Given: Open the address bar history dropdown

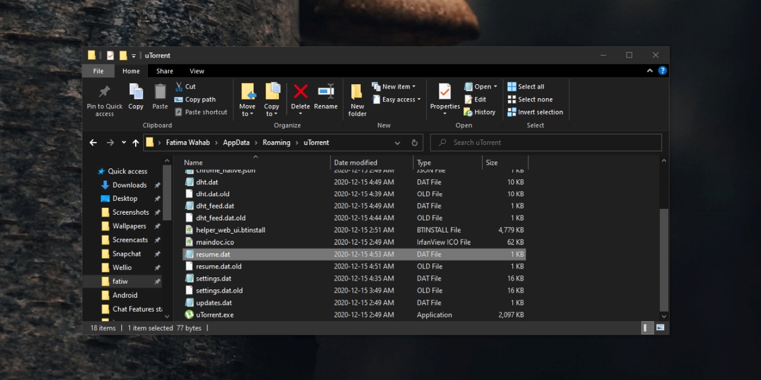Looking at the screenshot, I should pyautogui.click(x=398, y=142).
